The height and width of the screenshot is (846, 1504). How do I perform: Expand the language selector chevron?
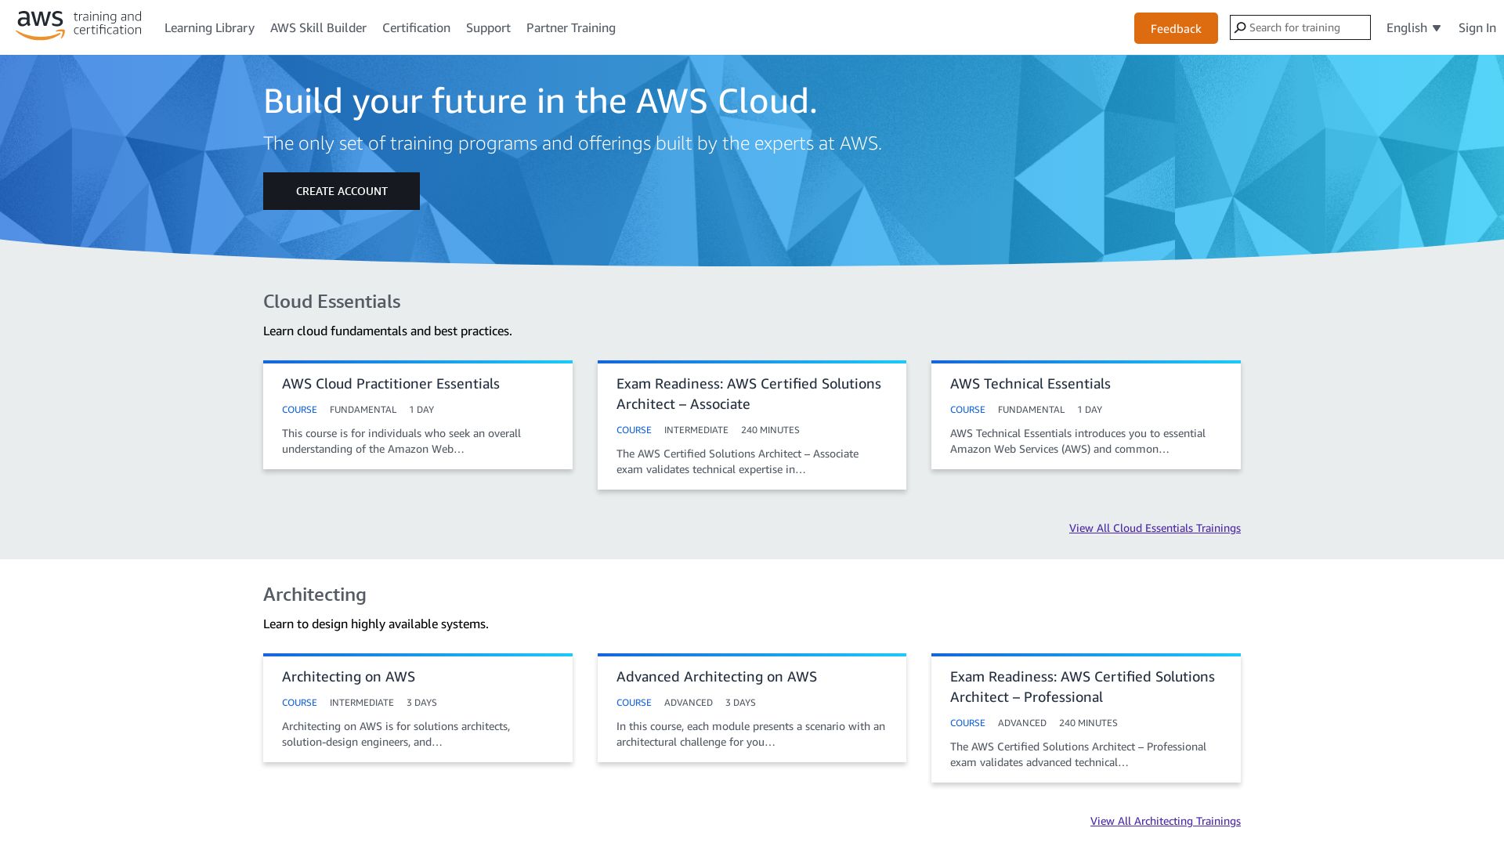click(x=1436, y=27)
